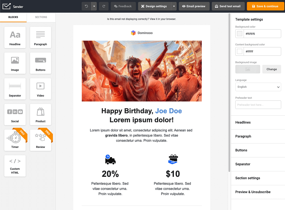
Task: Open the undo history dropdown arrow
Action: tap(94, 6)
